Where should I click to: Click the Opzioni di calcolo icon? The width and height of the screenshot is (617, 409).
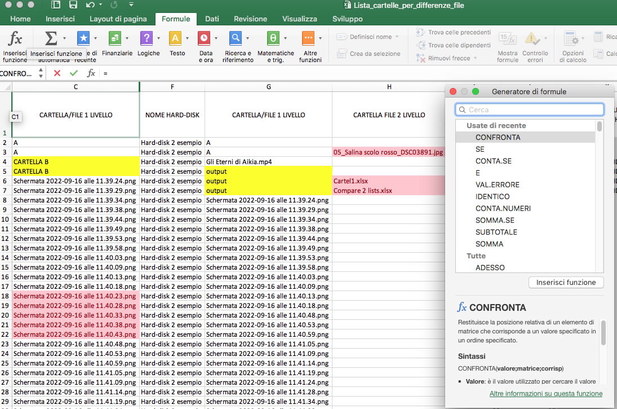click(x=571, y=38)
